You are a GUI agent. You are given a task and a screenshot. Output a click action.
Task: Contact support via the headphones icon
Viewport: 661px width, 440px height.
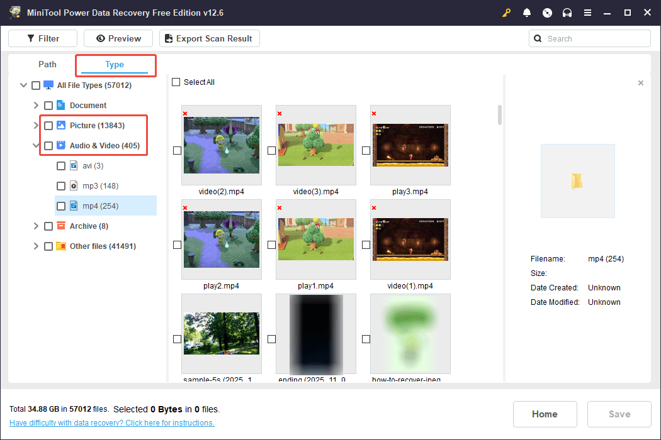pyautogui.click(x=567, y=12)
